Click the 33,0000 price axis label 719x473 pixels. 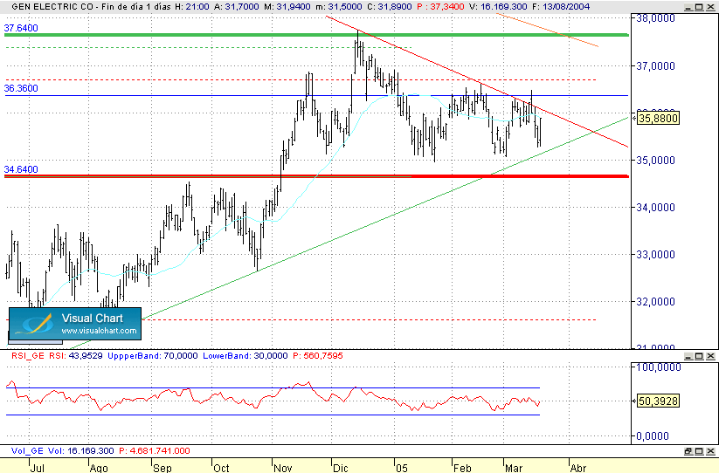[x=656, y=255]
